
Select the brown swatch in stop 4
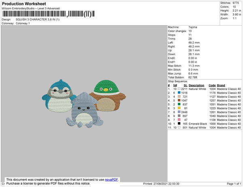pos(179,100)
